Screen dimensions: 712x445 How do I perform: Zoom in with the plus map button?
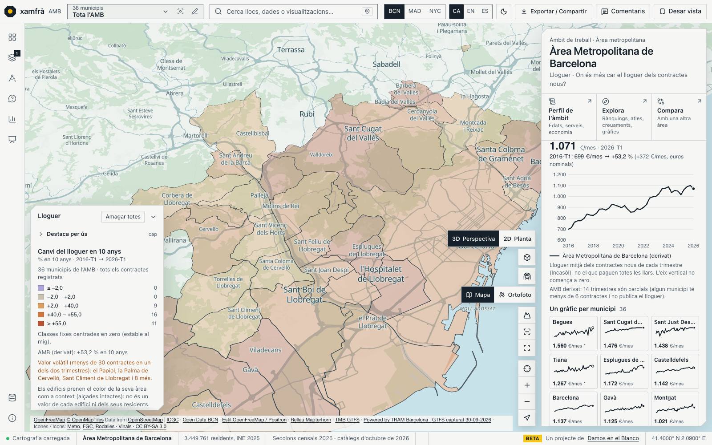point(527,385)
